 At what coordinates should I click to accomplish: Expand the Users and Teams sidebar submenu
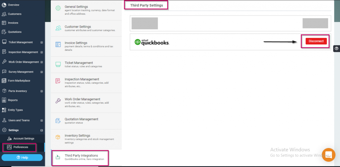point(42,121)
